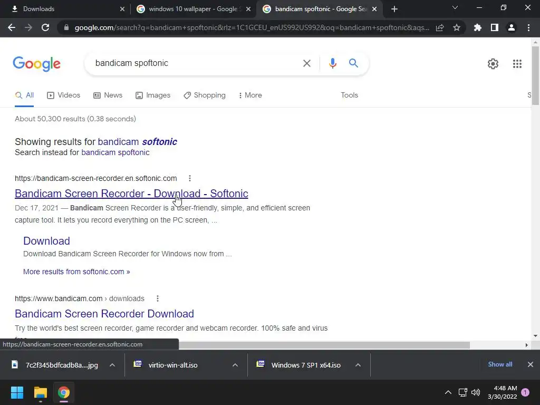
Task: Open the notification center badge
Action: tap(525, 392)
